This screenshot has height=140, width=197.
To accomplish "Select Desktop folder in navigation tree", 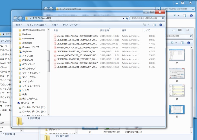I will pos(27,34).
